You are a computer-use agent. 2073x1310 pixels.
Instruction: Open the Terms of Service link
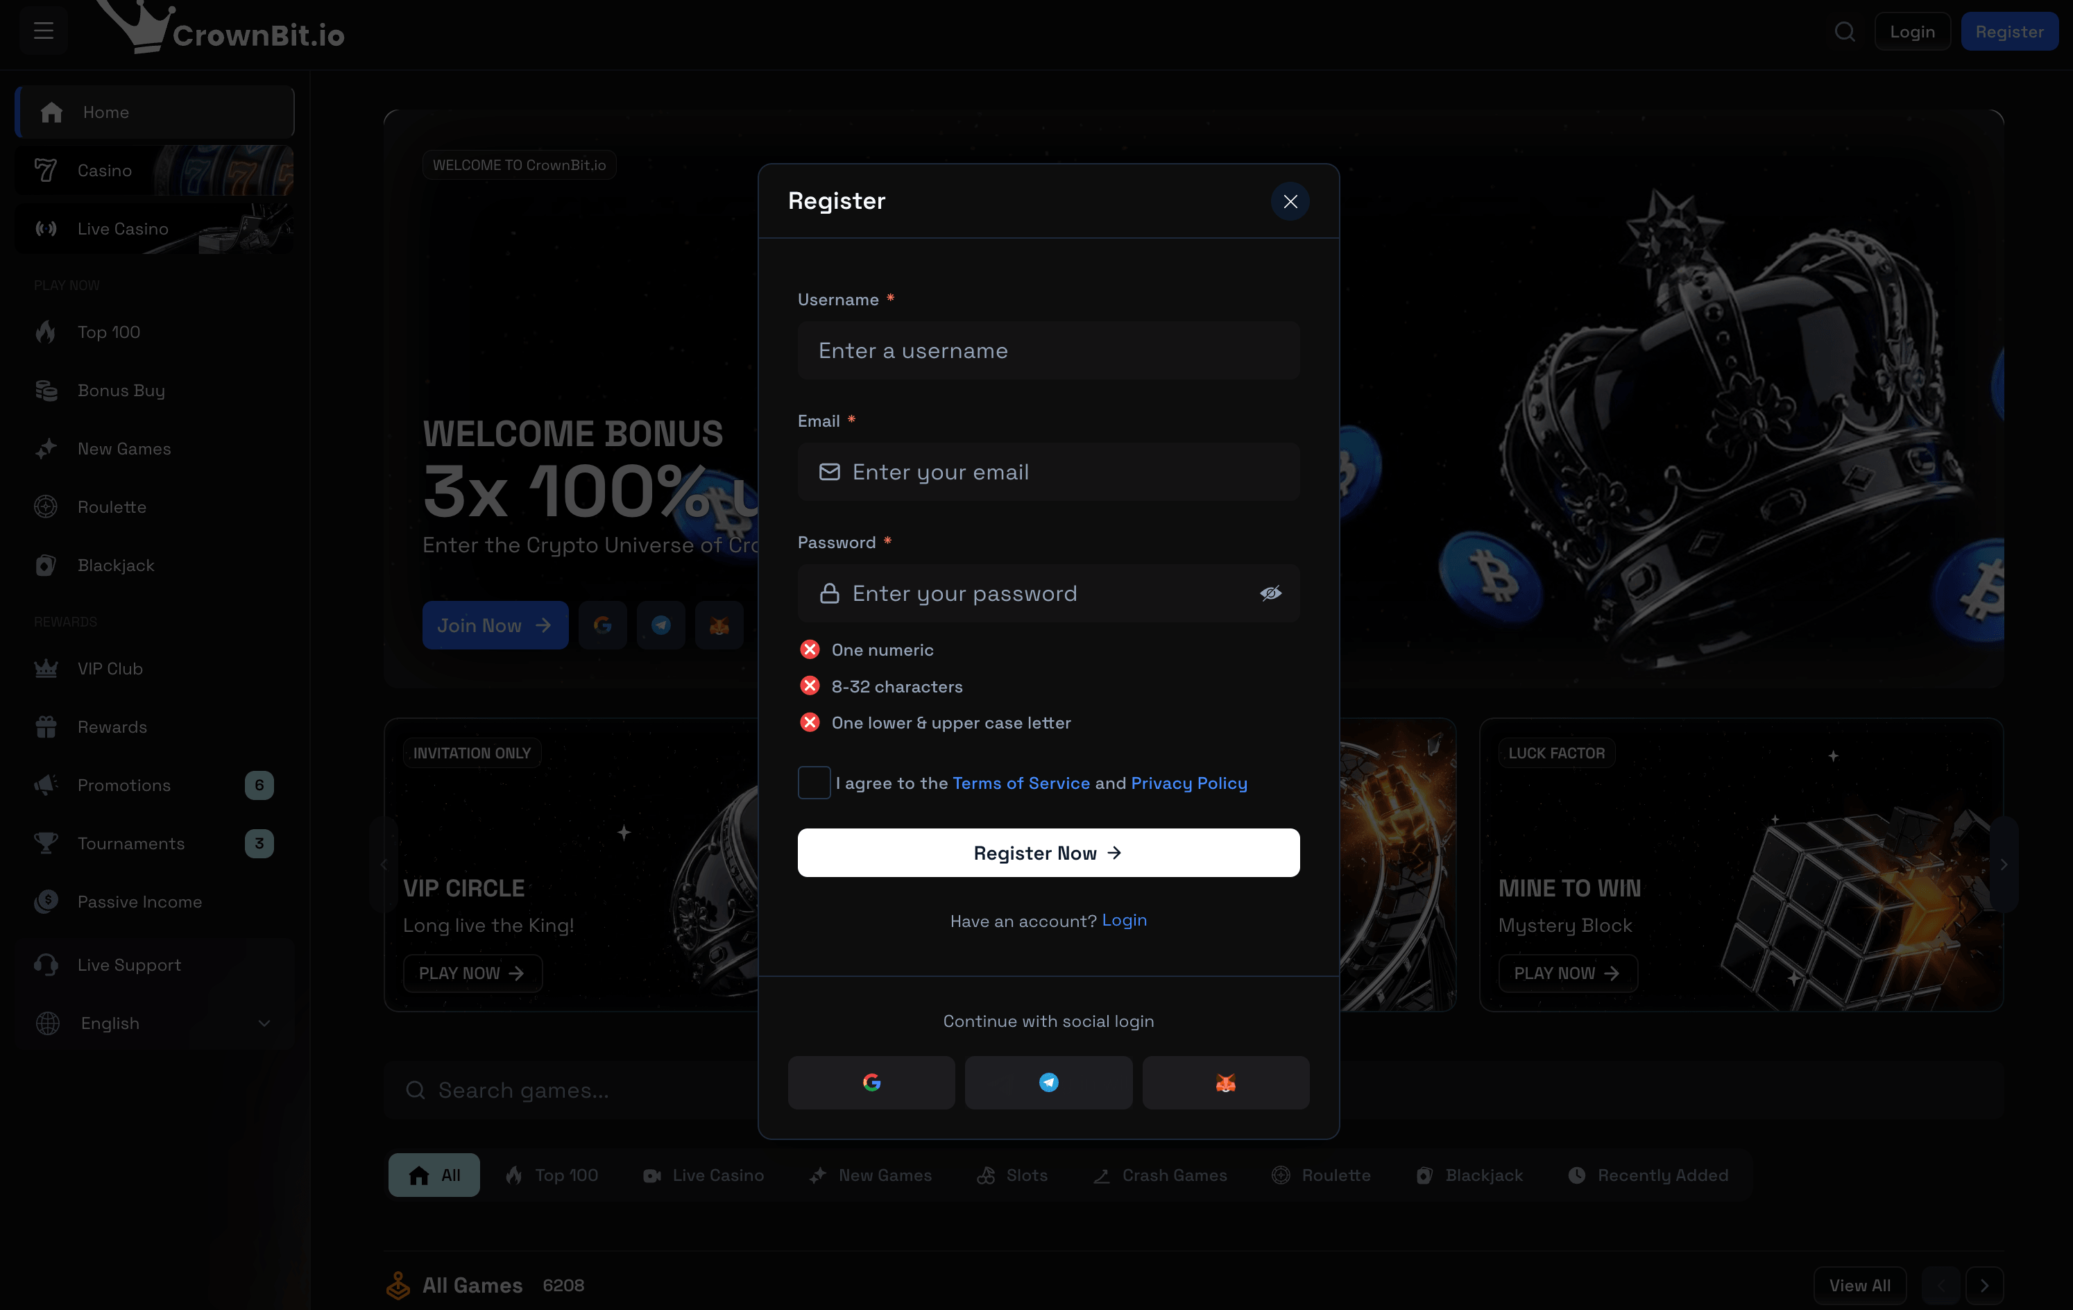click(x=1021, y=783)
